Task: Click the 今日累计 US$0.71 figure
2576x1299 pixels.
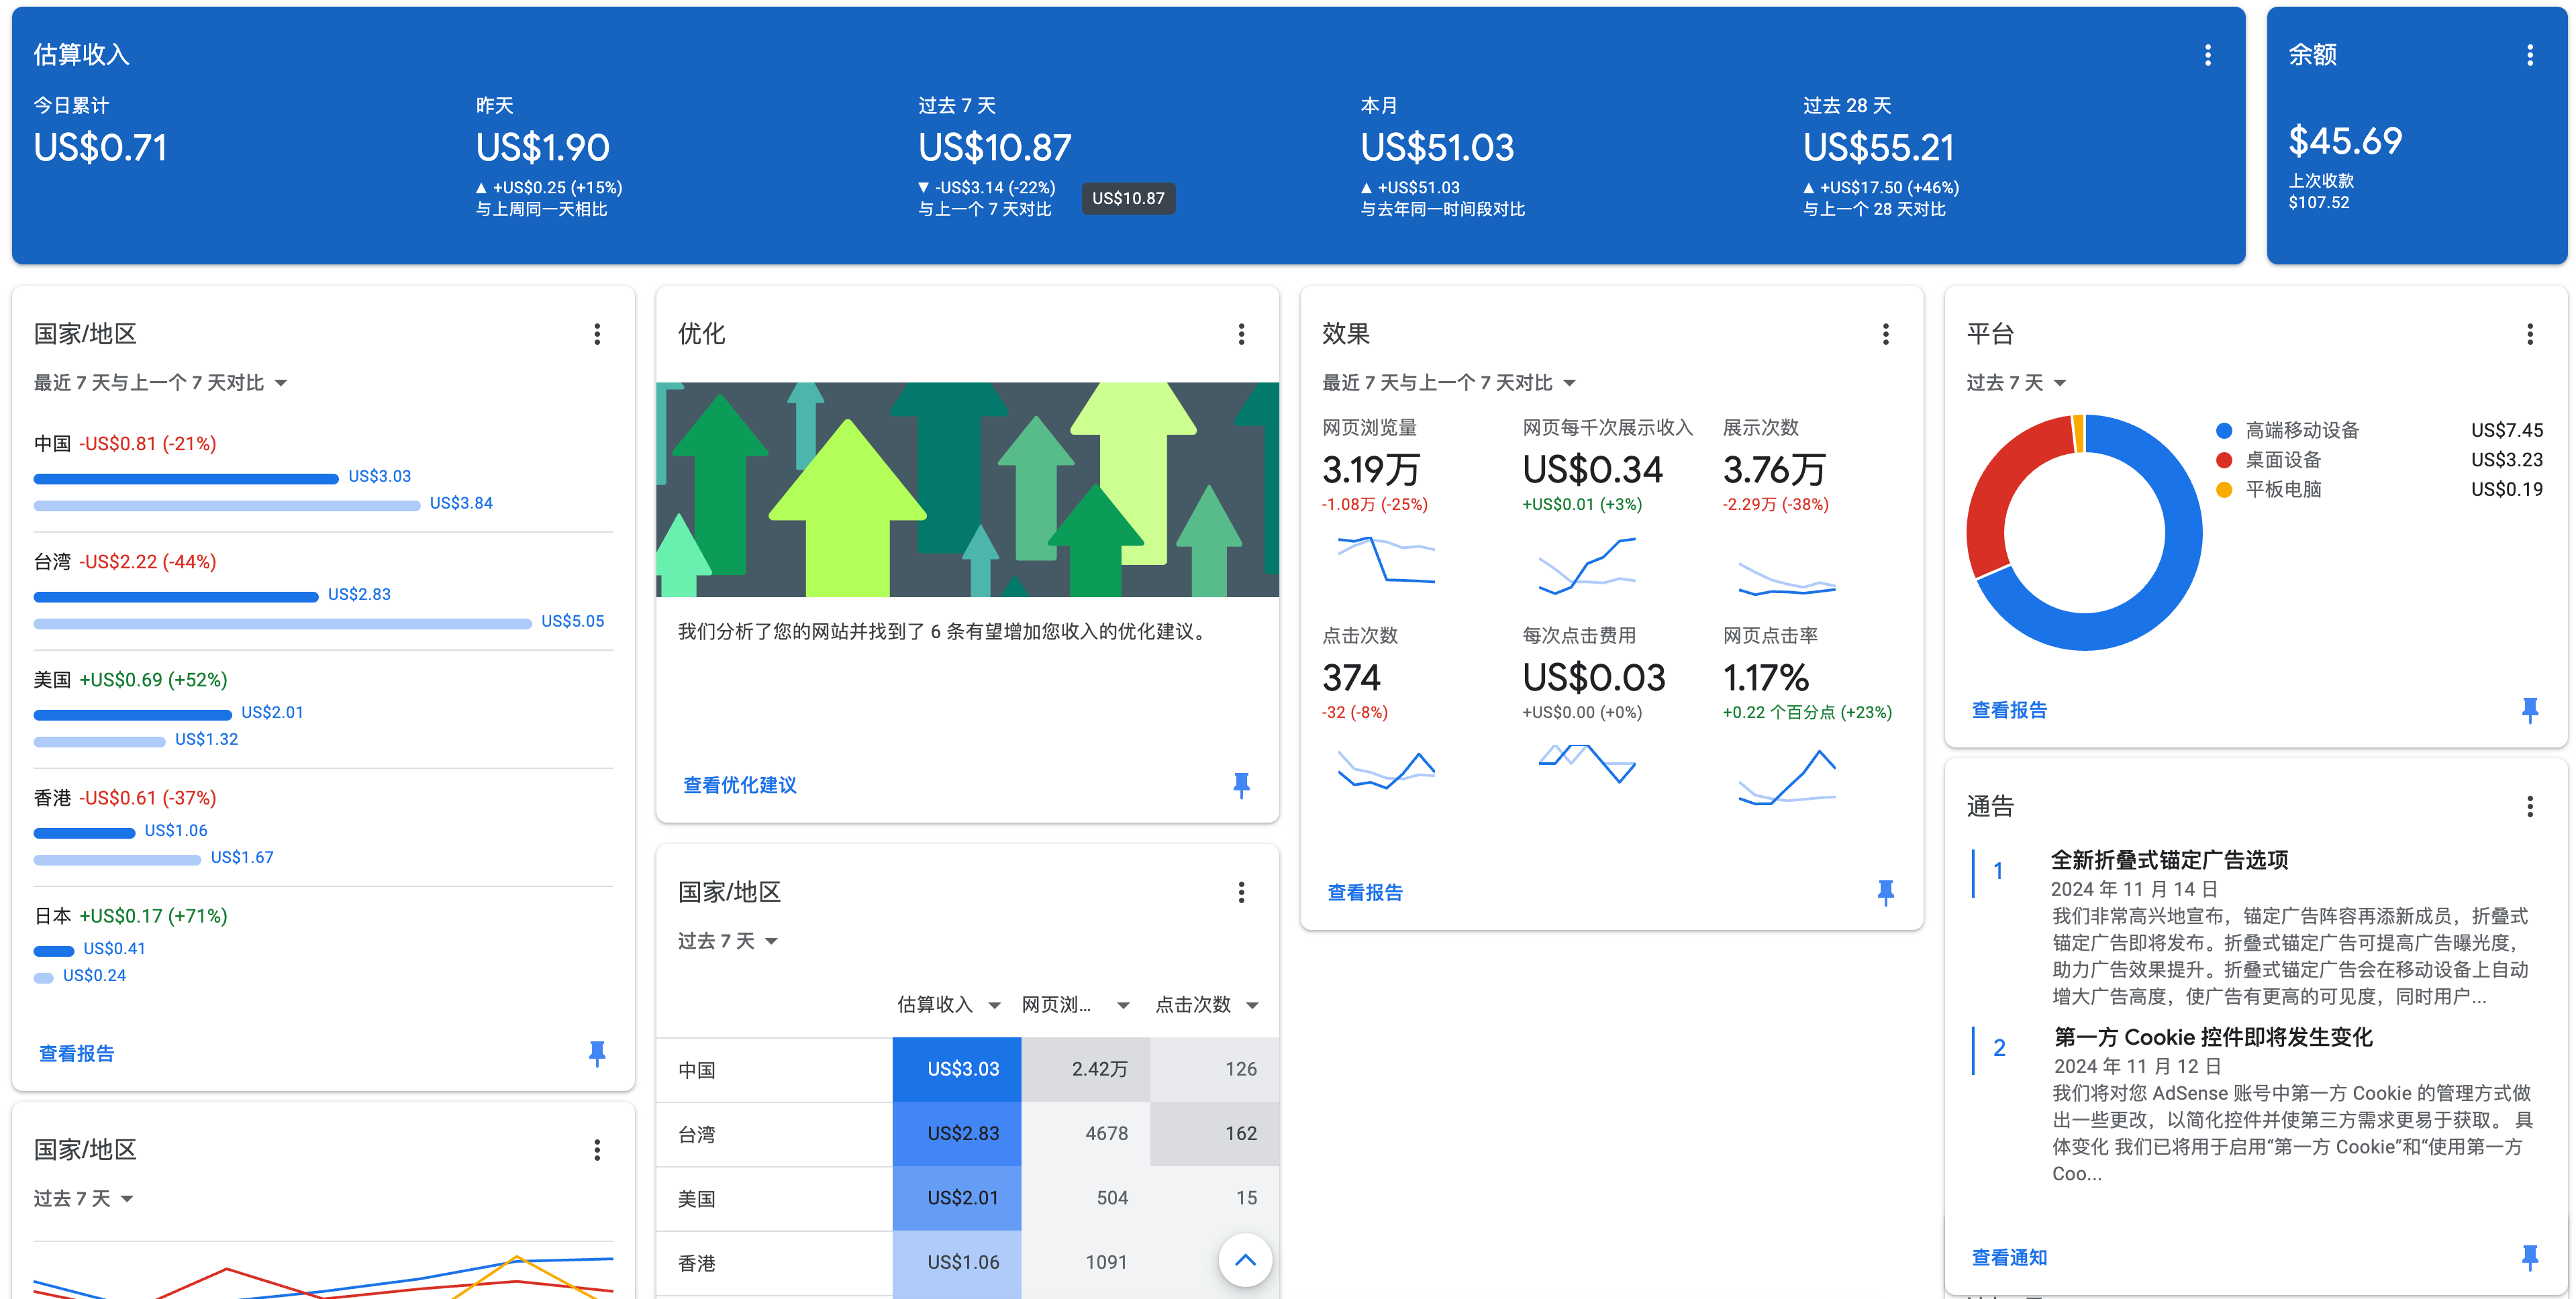Action: (100, 148)
